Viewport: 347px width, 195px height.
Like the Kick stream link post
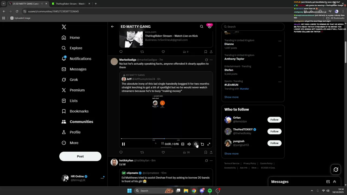pyautogui.click(x=163, y=52)
